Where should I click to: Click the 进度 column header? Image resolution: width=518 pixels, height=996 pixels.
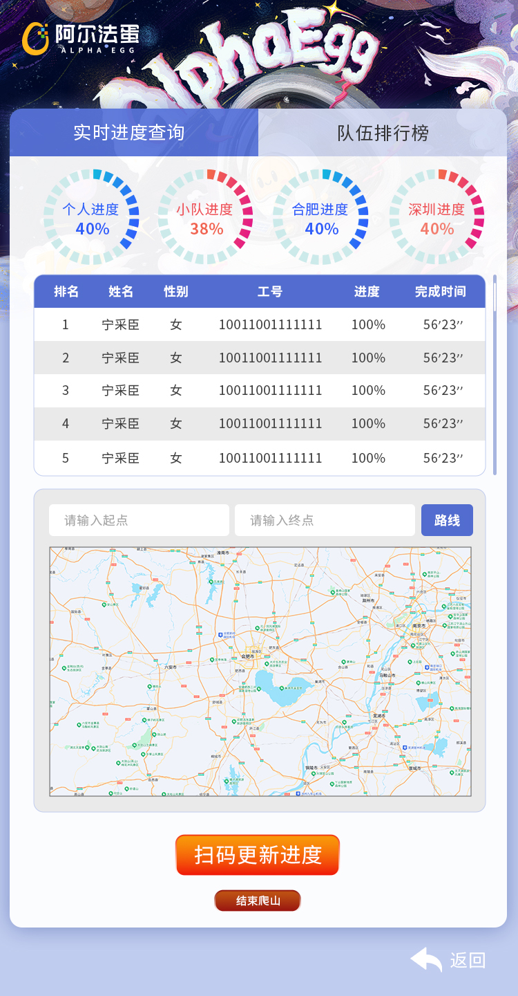[x=367, y=291]
